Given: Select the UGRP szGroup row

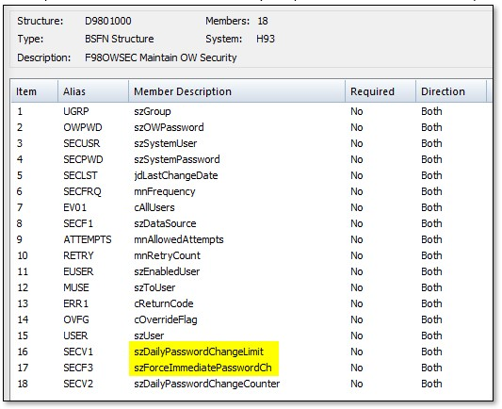Looking at the screenshot, I should [x=251, y=111].
